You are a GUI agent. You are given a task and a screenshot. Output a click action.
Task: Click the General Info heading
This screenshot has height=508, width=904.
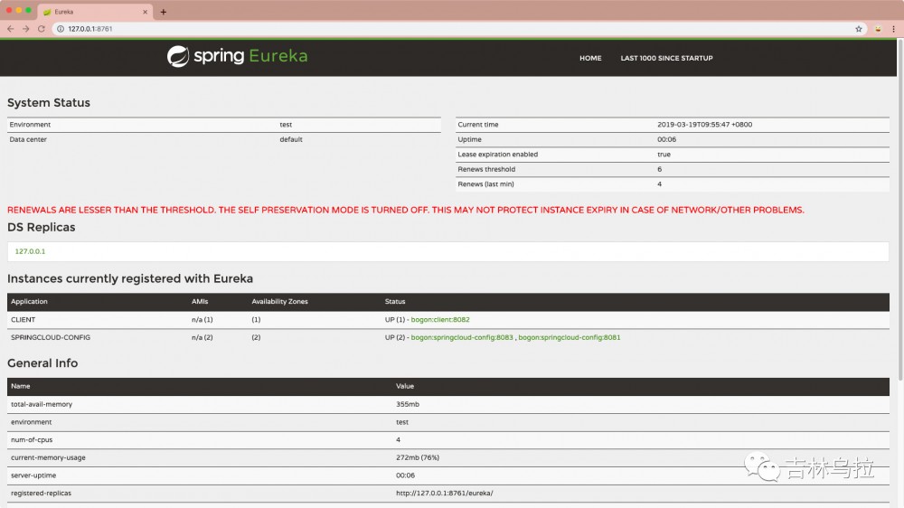(x=42, y=363)
